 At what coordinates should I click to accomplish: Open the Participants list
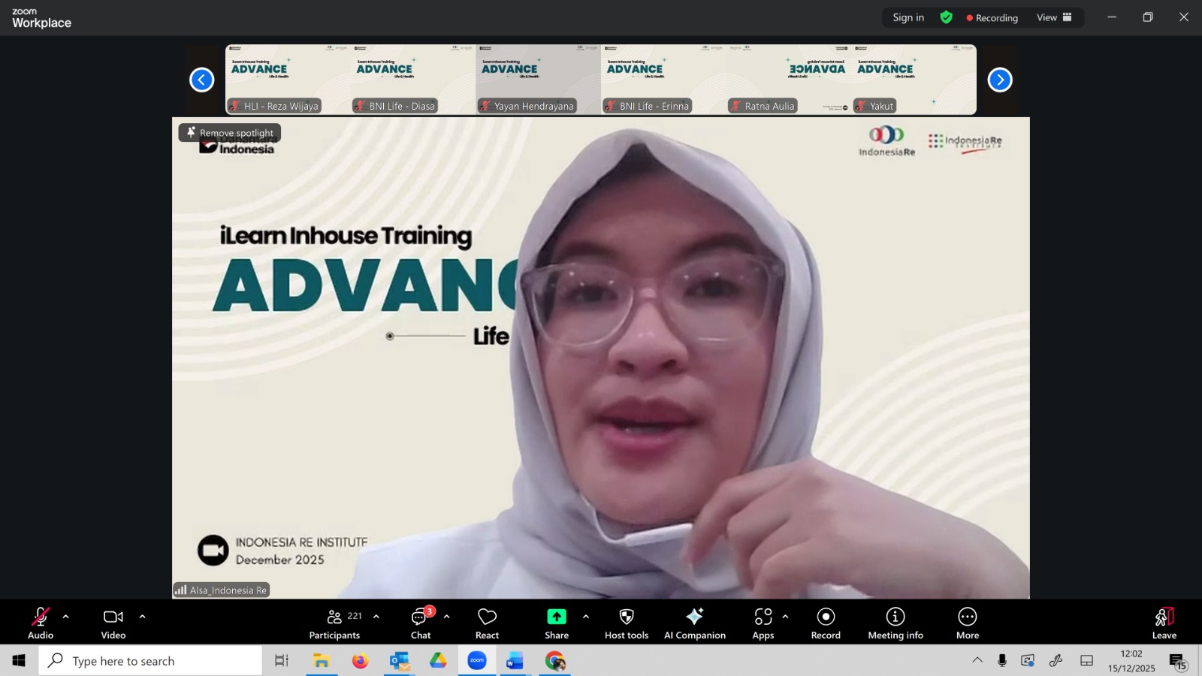click(x=335, y=623)
